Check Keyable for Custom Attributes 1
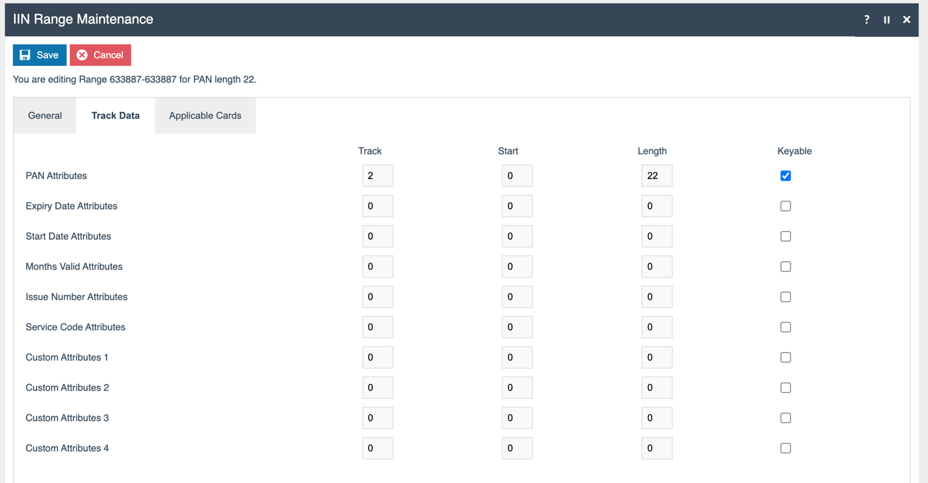Image resolution: width=928 pixels, height=483 pixels. 785,357
